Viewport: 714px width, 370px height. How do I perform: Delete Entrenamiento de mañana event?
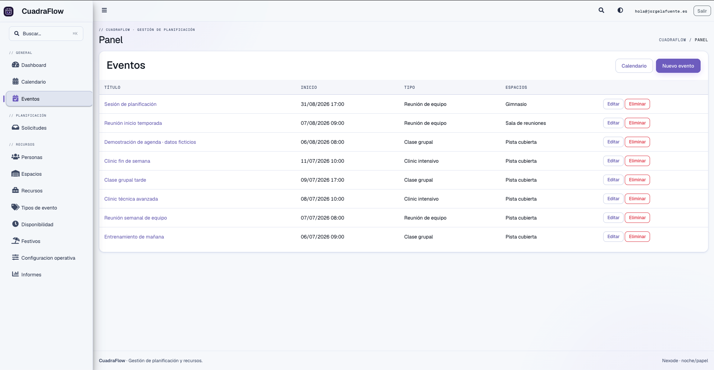click(x=637, y=237)
